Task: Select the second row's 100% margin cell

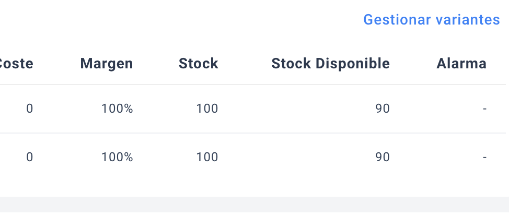Action: pos(117,157)
